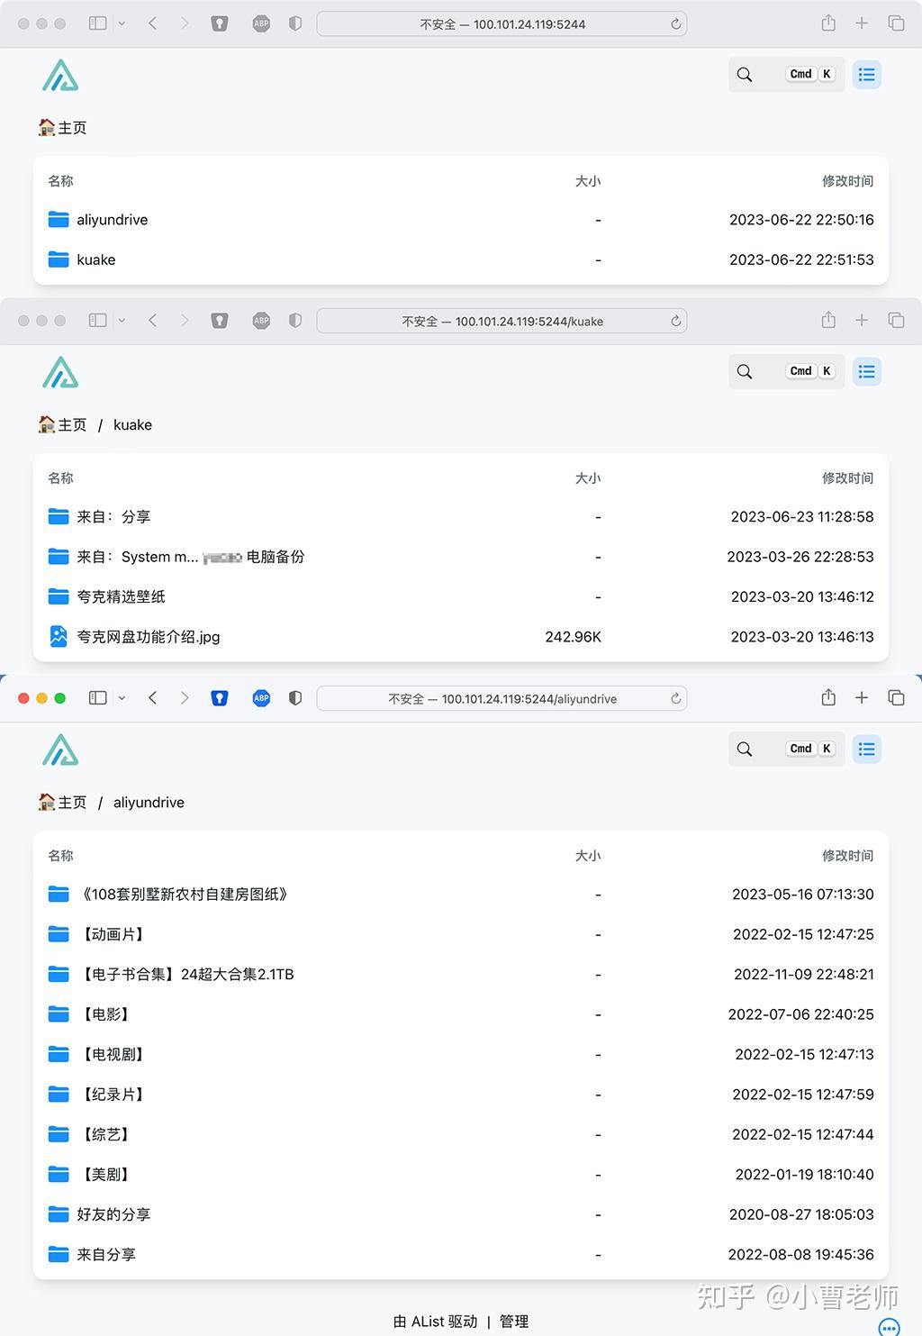922x1336 pixels.
Task: Click the aliyundrive breadcrumb label
Action: point(148,802)
